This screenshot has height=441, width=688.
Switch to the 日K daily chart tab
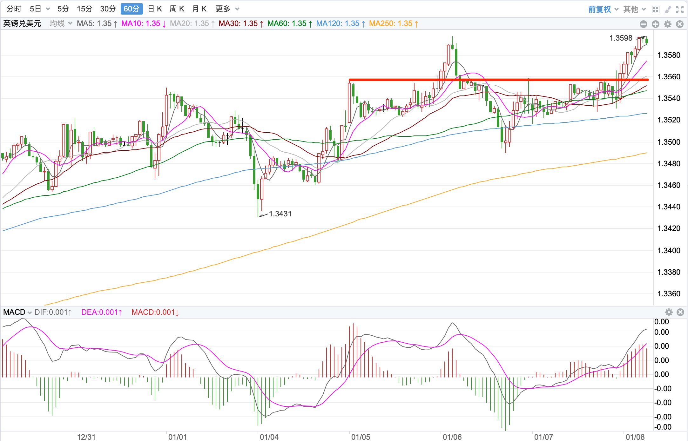click(x=155, y=9)
